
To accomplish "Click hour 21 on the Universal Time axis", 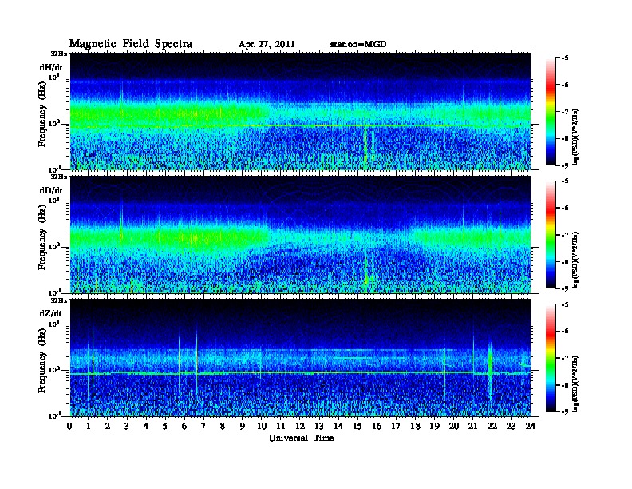I will point(472,426).
